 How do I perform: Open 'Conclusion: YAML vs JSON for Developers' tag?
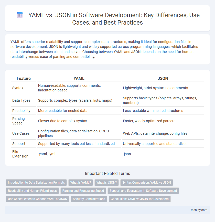click(139, 199)
